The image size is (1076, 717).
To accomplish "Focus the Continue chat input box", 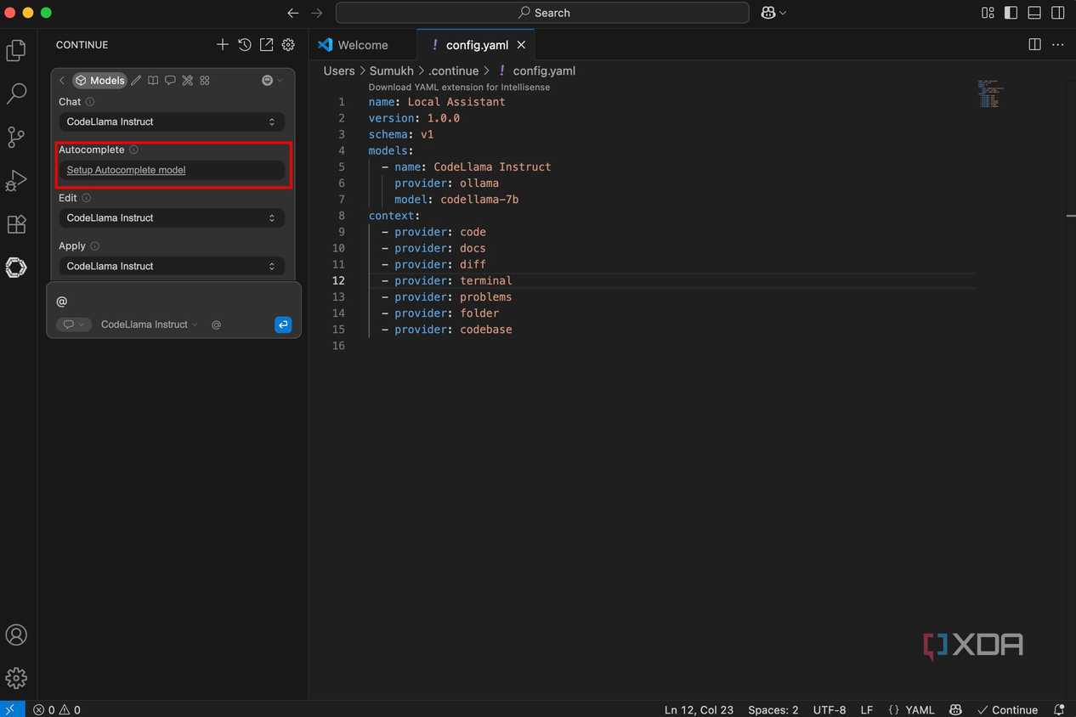I will tap(173, 302).
